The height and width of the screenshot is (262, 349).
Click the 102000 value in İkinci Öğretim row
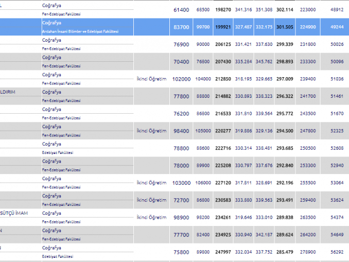click(x=181, y=79)
